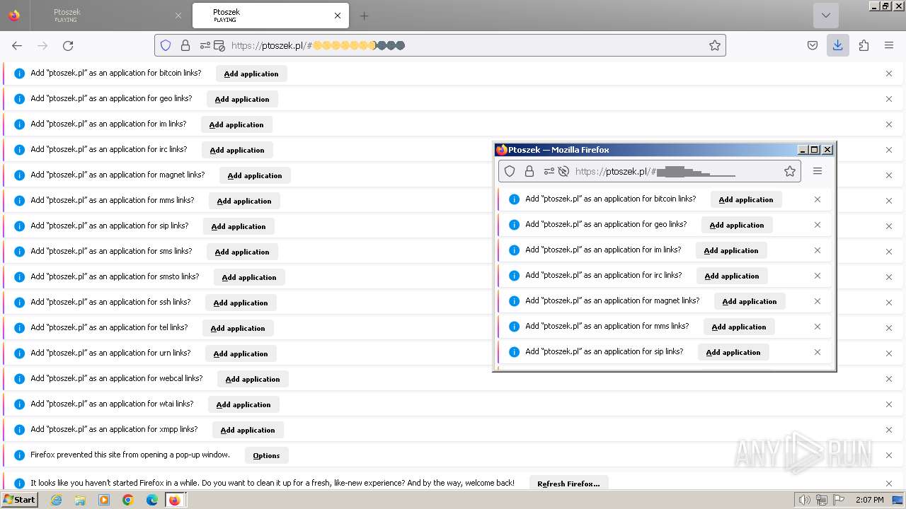906x509 pixels.
Task: Bookmark page with star in popup window
Action: click(790, 171)
